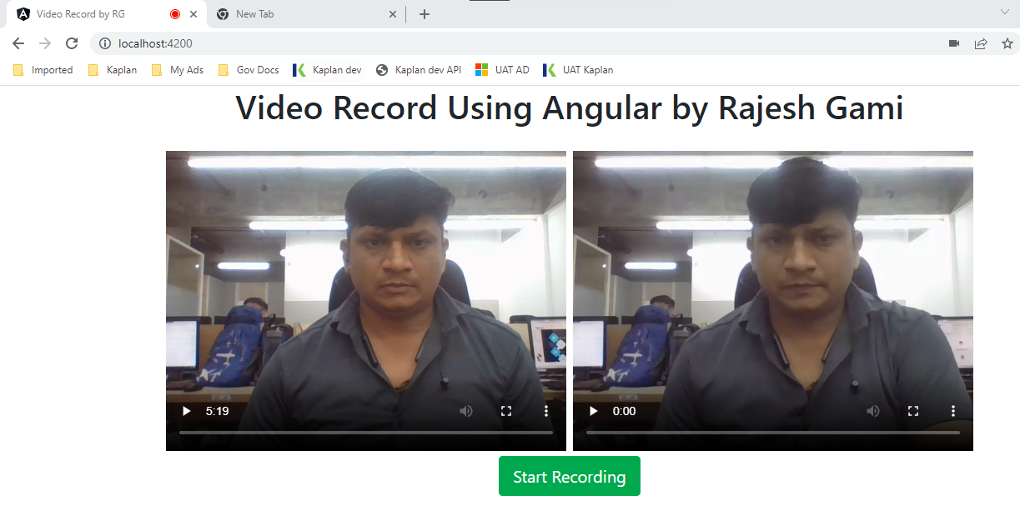Enter fullscreen on the left video player

click(506, 411)
